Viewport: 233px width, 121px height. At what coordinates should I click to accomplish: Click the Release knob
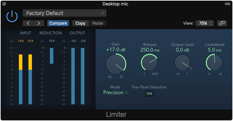pyautogui.click(x=149, y=62)
